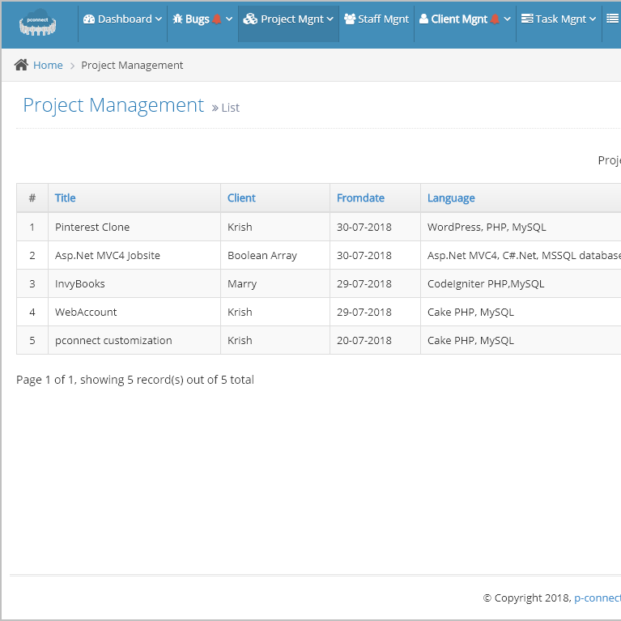Click the bell alert next to Client Mgnt
This screenshot has height=621, width=621.
pyautogui.click(x=495, y=19)
